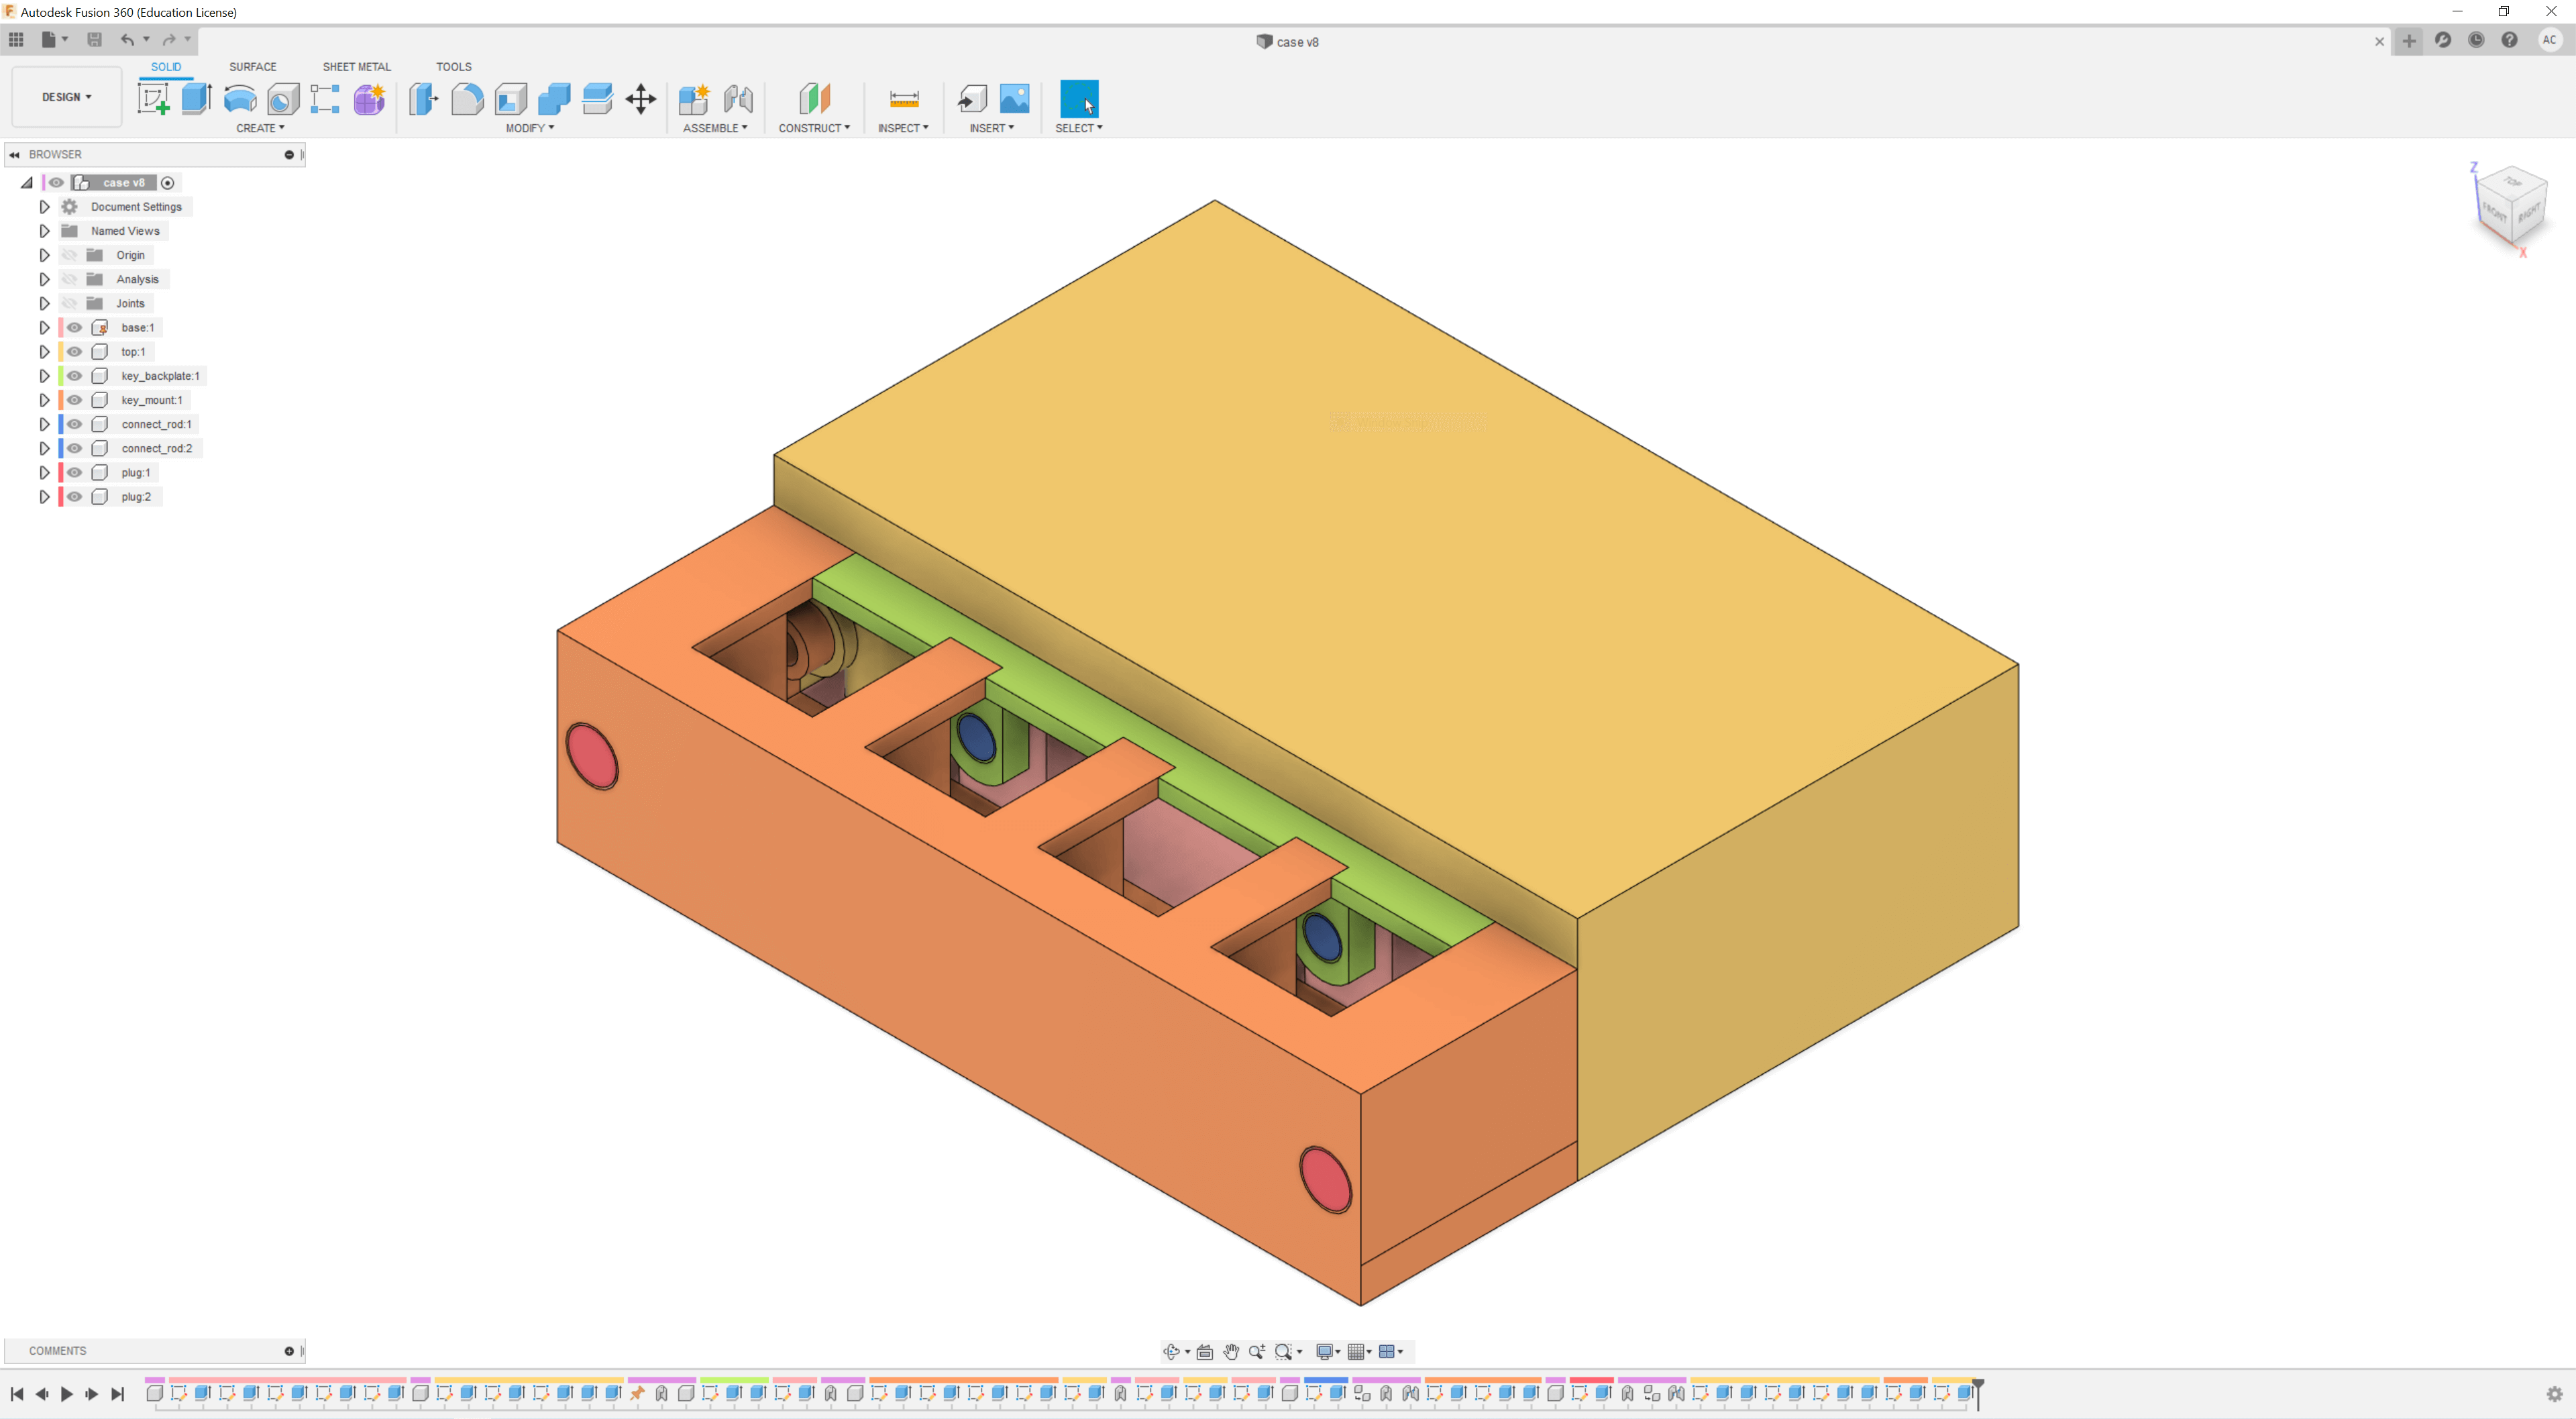Expand the base.1 component tree

[42, 327]
